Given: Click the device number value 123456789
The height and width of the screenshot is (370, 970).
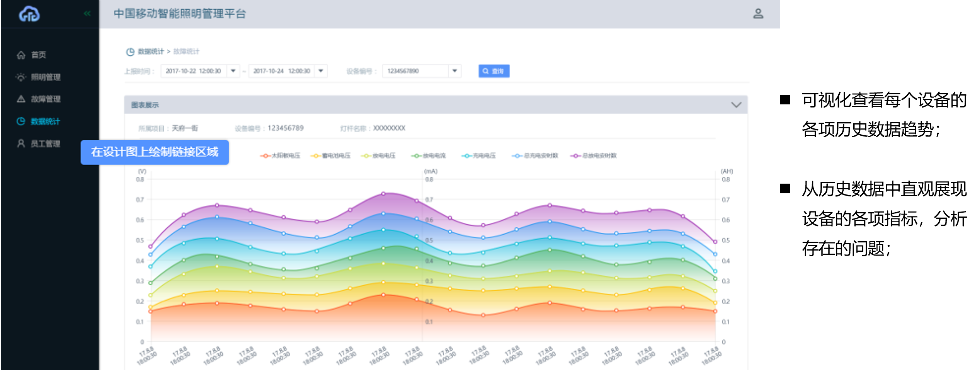Looking at the screenshot, I should pyautogui.click(x=286, y=128).
